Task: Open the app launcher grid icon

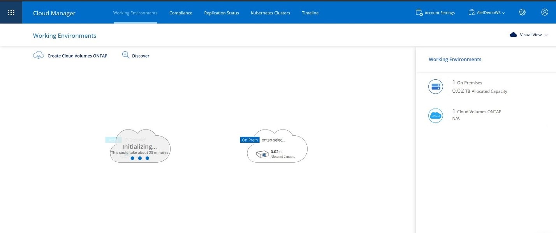Action: (x=11, y=12)
